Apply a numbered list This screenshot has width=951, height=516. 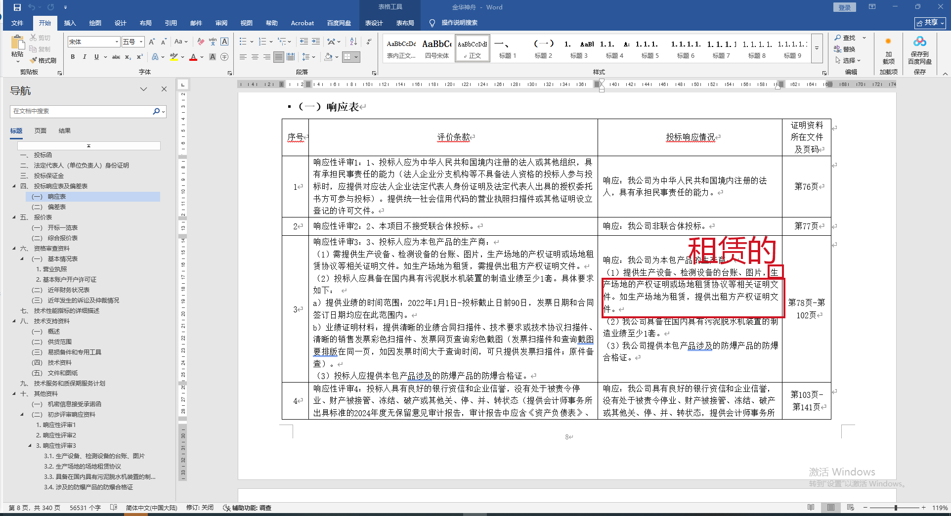(262, 42)
